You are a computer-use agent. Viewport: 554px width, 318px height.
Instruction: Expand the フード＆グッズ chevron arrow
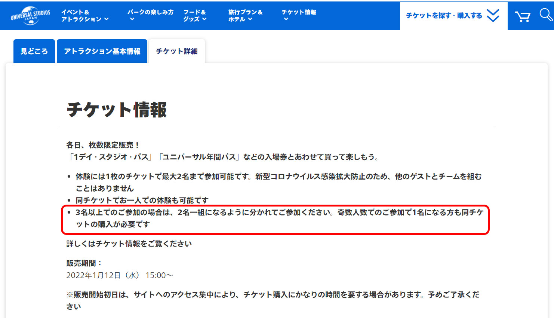(x=204, y=19)
